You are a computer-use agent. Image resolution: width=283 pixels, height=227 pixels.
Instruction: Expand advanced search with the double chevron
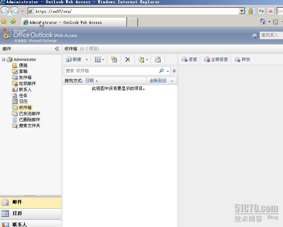point(174,71)
